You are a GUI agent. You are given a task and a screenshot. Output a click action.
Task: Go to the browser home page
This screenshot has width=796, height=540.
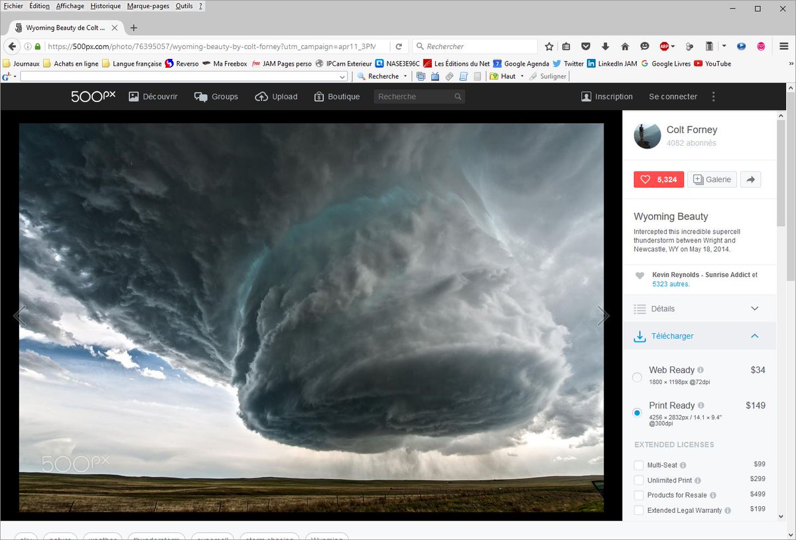pyautogui.click(x=625, y=46)
